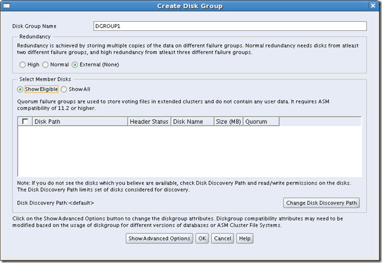
Task: Confirm with the OK button
Action: [202, 239]
